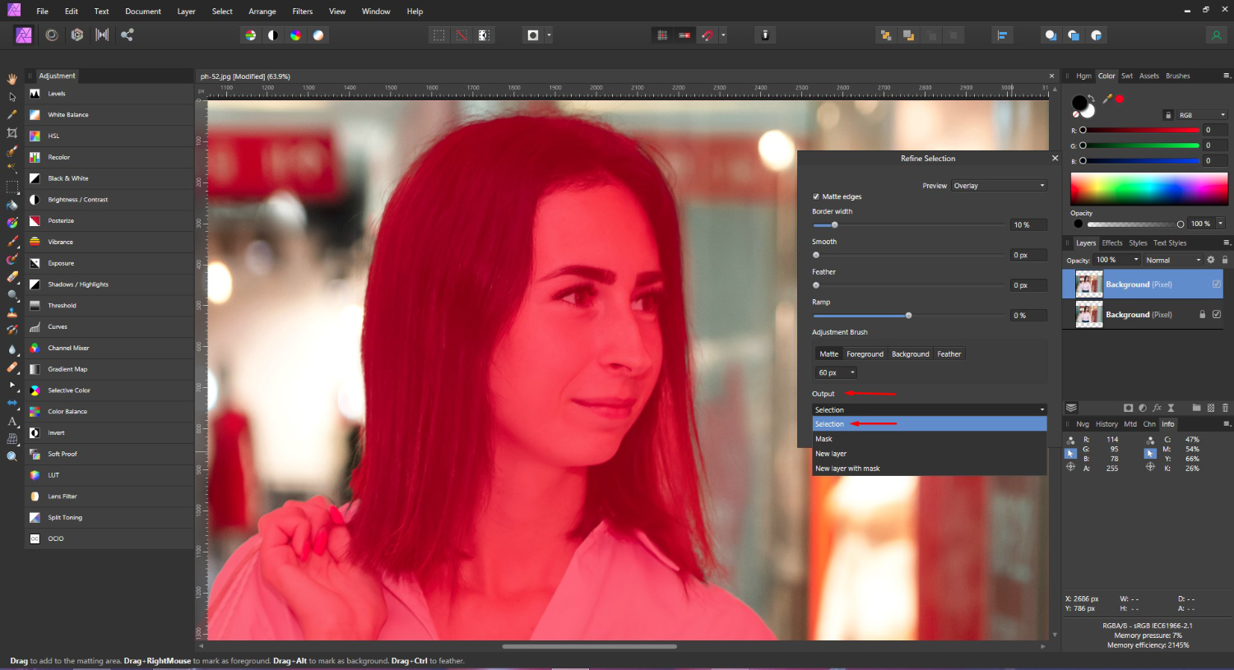
Task: Select the Zoom tool in the toolbar
Action: point(12,455)
